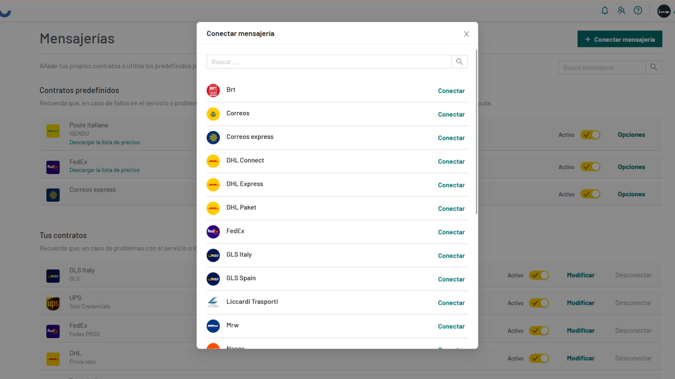
Task: Toggle Activo switch for predefined Correos express
Action: point(591,194)
